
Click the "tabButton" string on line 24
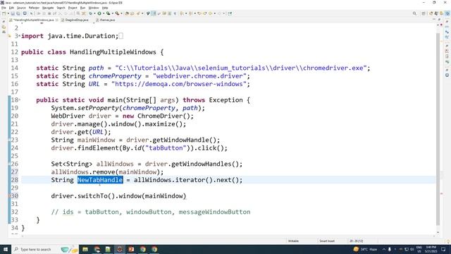click(166, 147)
